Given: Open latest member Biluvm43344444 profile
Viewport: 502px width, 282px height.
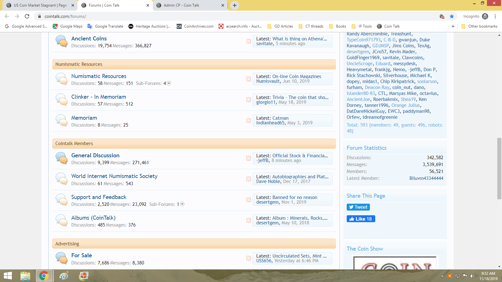Looking at the screenshot, I should [426, 178].
